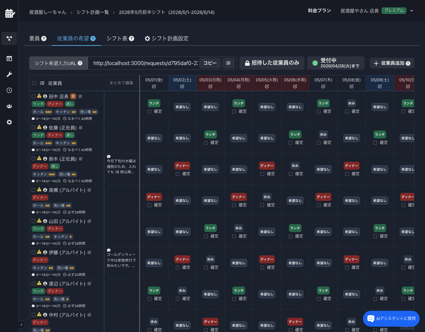This screenshot has height=332, width=425.
Task: Click the wrench tools icon in sidebar
Action: [9, 74]
